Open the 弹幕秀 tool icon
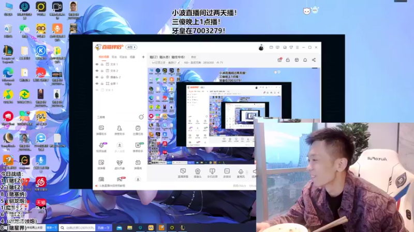414x232 pixels. (138, 162)
